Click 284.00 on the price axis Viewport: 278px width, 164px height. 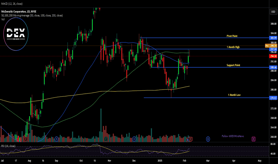click(x=274, y=80)
